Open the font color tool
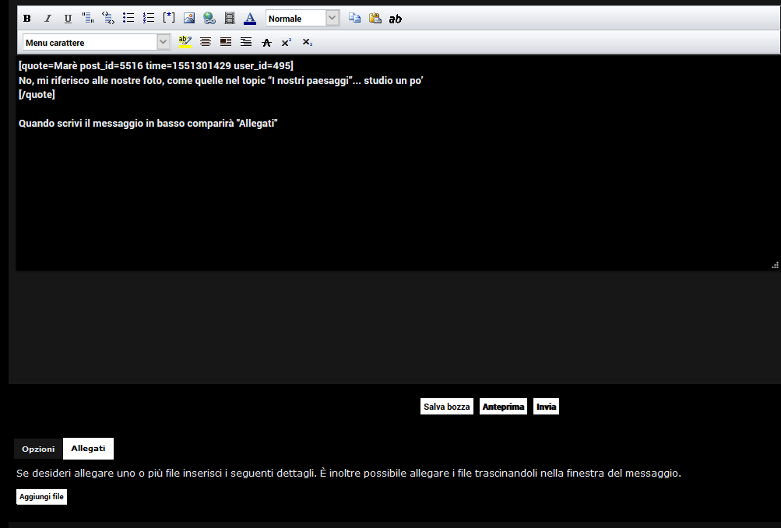This screenshot has height=528, width=781. tap(249, 17)
